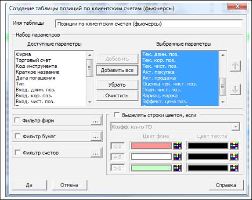
Task: Click the scroll down arrow of available parameters list
Action: (90, 102)
